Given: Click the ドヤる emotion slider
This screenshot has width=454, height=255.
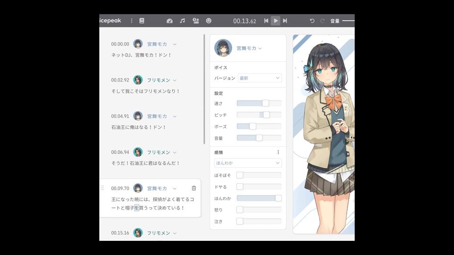Looking at the screenshot, I should coord(259,187).
